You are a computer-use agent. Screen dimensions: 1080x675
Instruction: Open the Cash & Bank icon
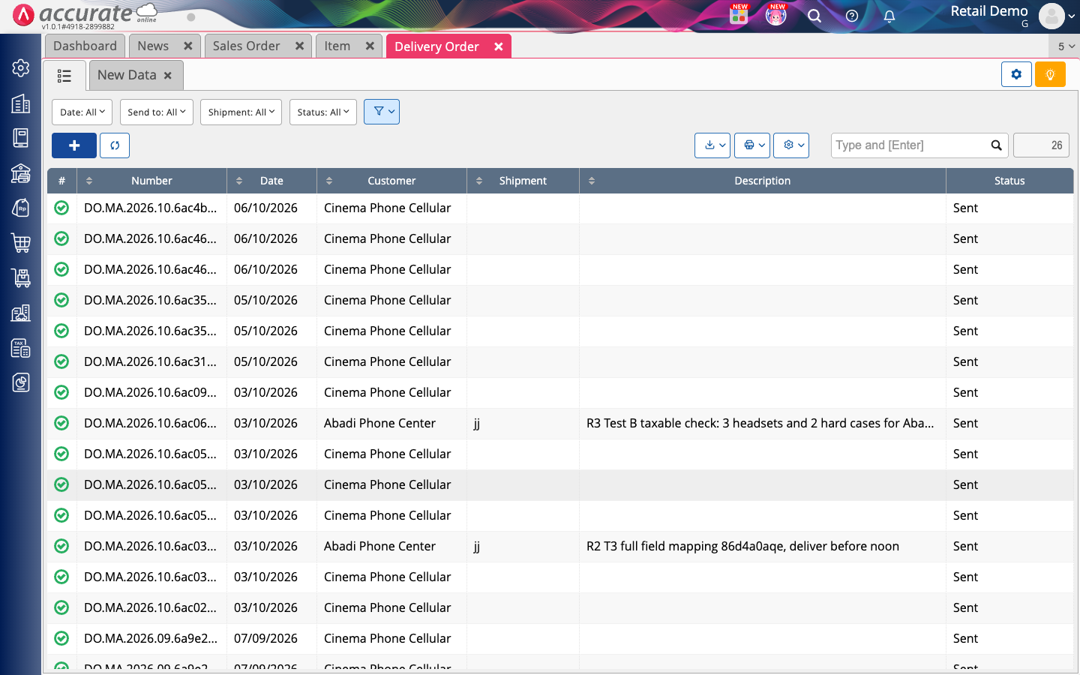tap(21, 173)
